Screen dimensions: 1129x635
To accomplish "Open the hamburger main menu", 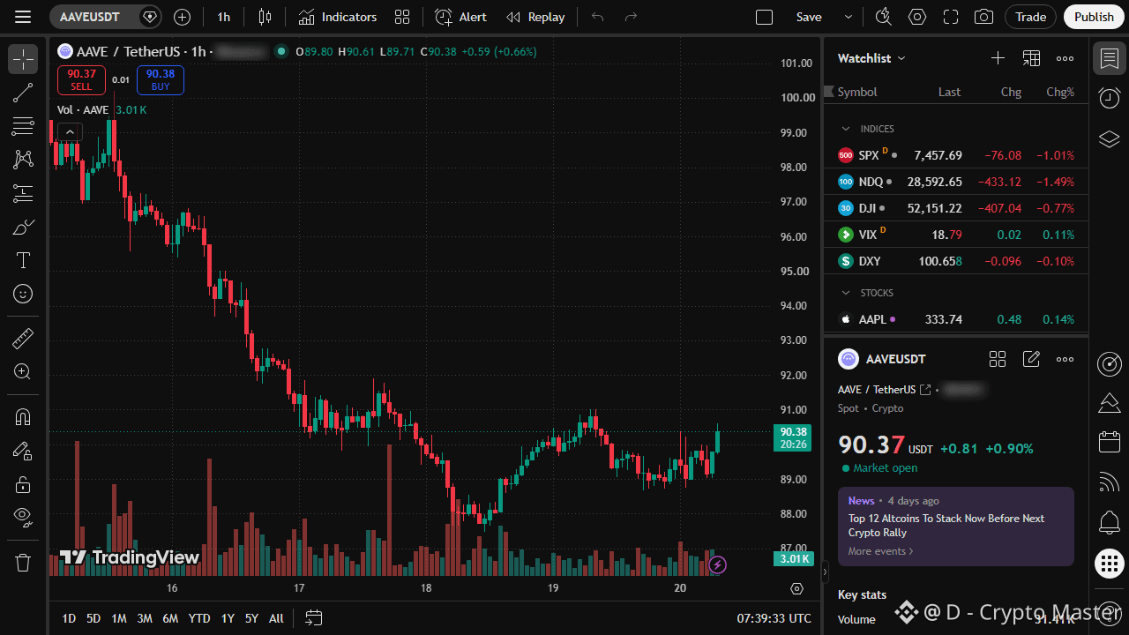I will tap(23, 17).
